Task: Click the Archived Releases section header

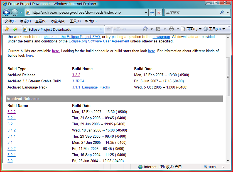Action: 114,99
